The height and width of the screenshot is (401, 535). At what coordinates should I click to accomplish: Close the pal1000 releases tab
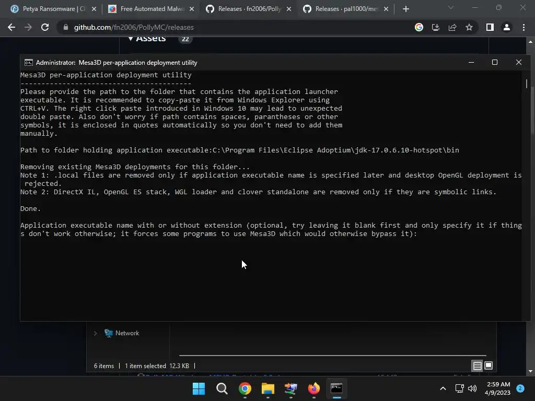(386, 9)
